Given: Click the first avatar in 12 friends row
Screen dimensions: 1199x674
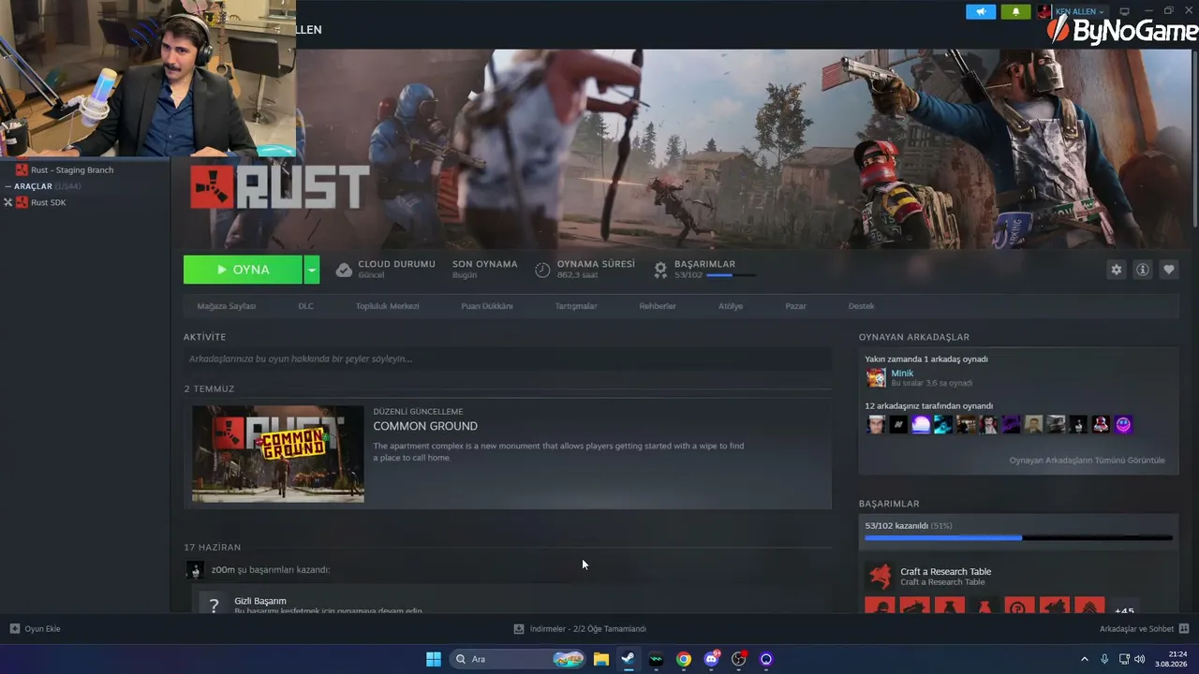Looking at the screenshot, I should [876, 425].
